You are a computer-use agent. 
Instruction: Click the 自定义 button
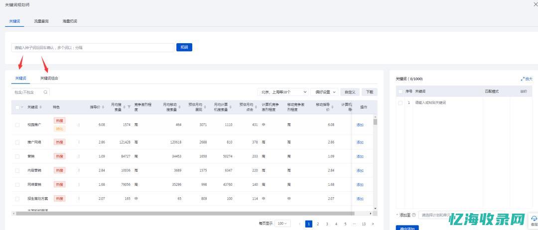pos(350,92)
